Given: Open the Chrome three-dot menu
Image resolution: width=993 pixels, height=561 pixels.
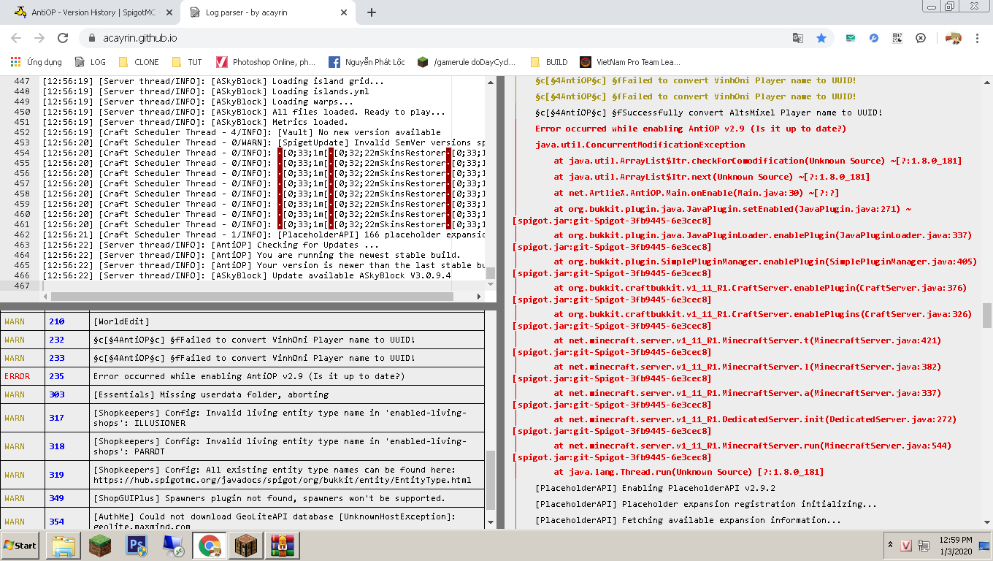Looking at the screenshot, I should coord(978,38).
